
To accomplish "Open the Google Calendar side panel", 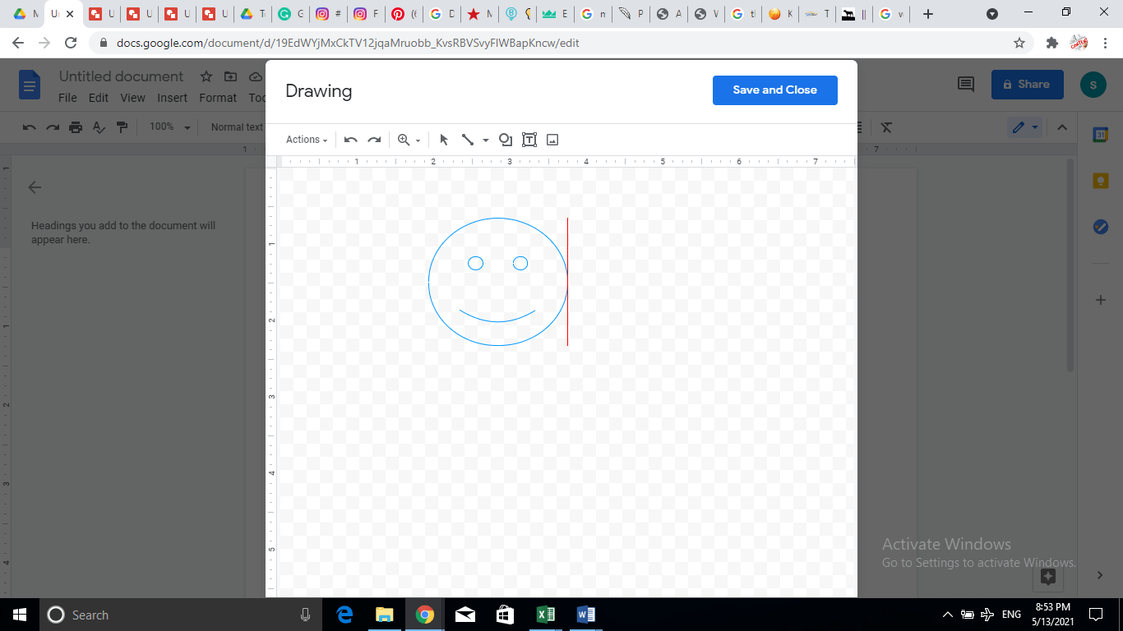I will (1100, 134).
